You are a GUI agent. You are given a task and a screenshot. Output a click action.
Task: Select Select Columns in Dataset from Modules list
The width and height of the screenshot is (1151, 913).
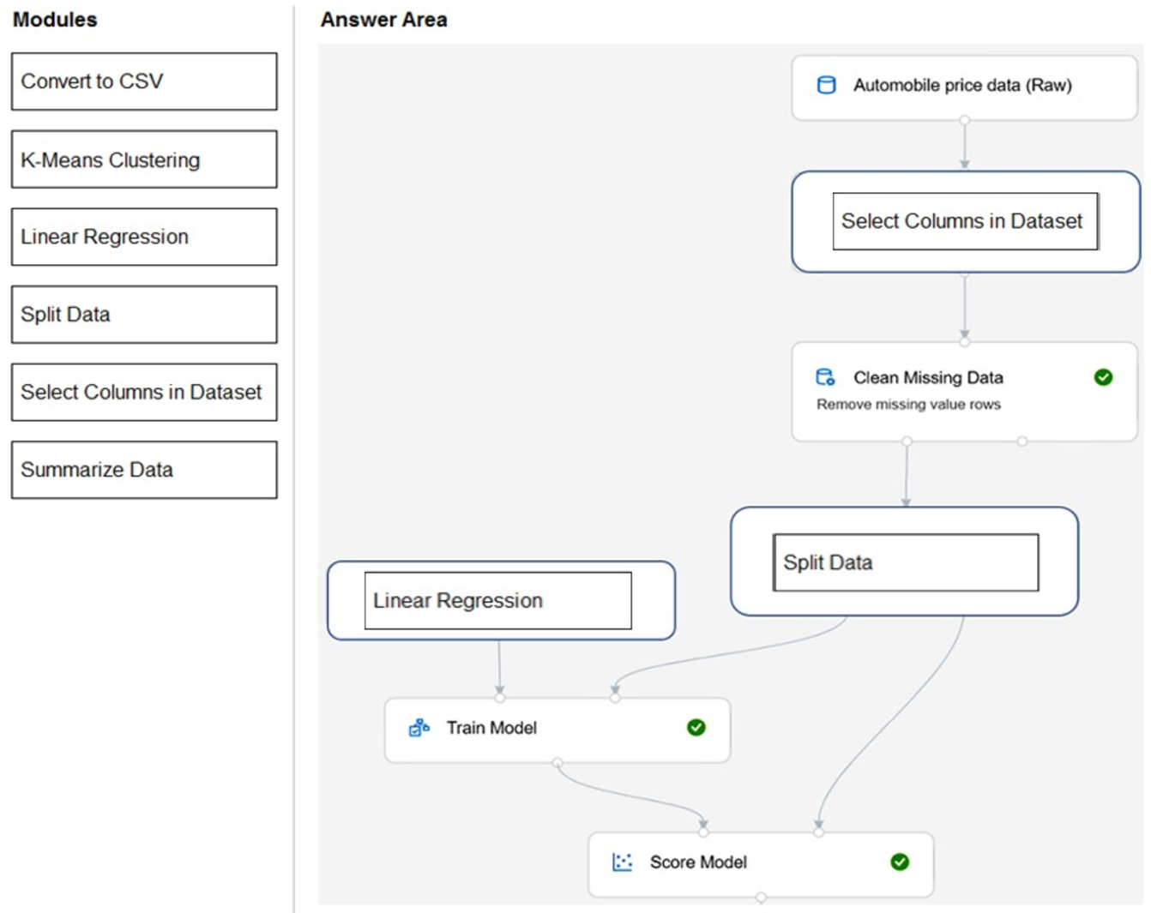click(x=144, y=393)
